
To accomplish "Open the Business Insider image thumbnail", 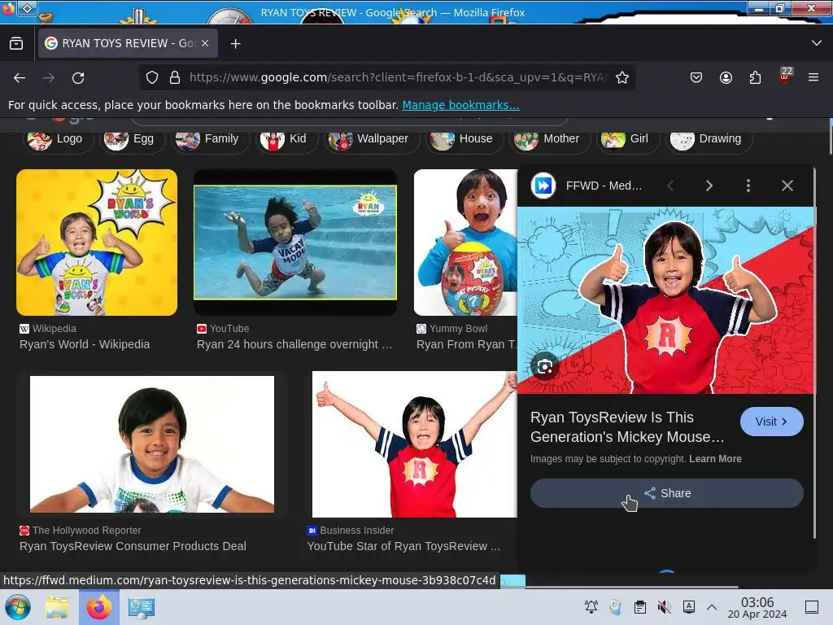I will point(414,444).
